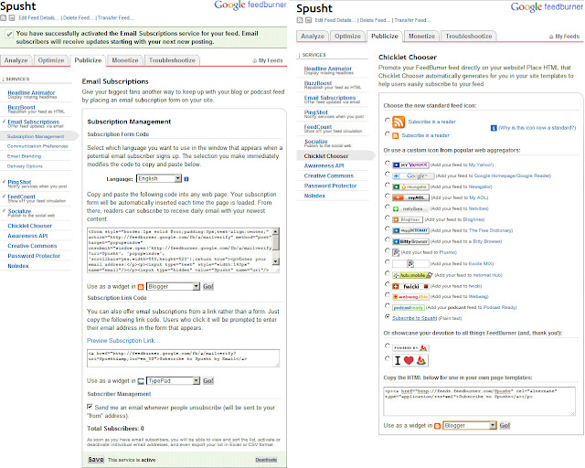The width and height of the screenshot is (585, 468).
Task: Click the Bitty Browser chicklet badge
Action: click(x=410, y=241)
